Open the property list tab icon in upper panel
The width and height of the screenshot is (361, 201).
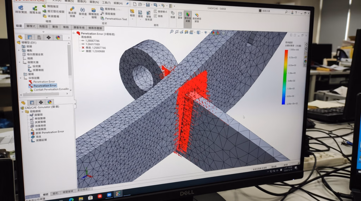click(x=30, y=37)
